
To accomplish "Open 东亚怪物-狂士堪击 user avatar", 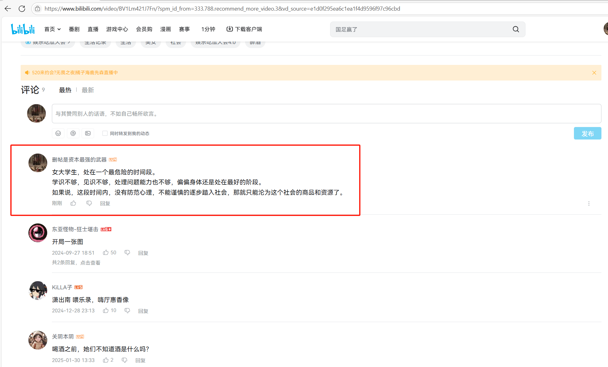I will [38, 232].
